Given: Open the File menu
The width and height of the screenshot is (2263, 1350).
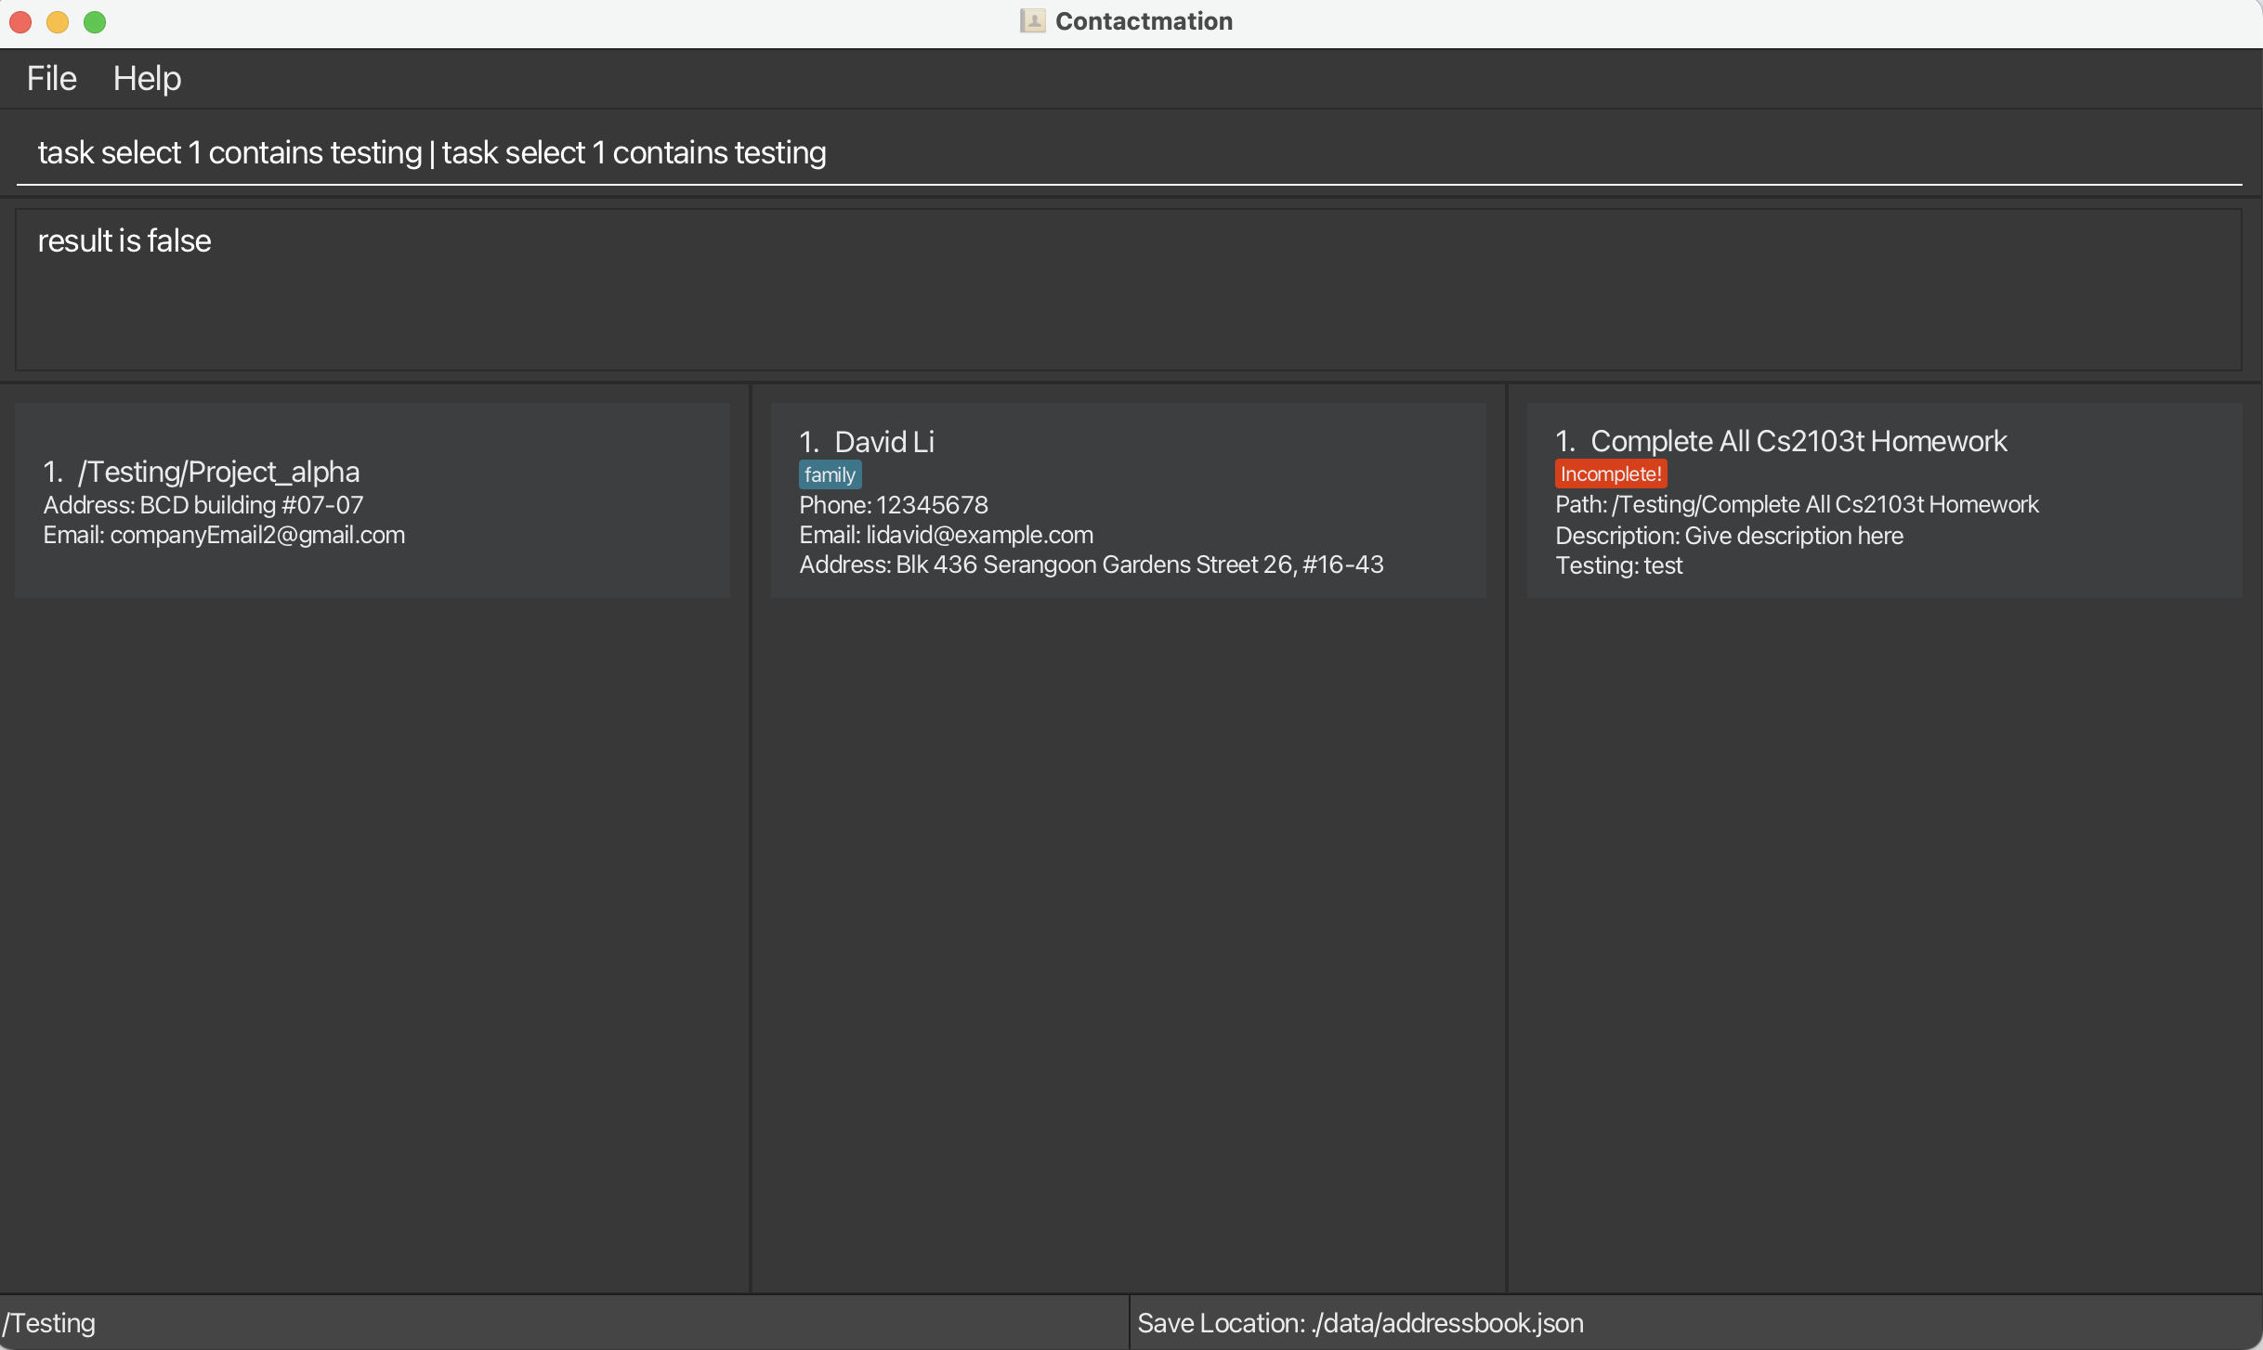Looking at the screenshot, I should pos(51,79).
